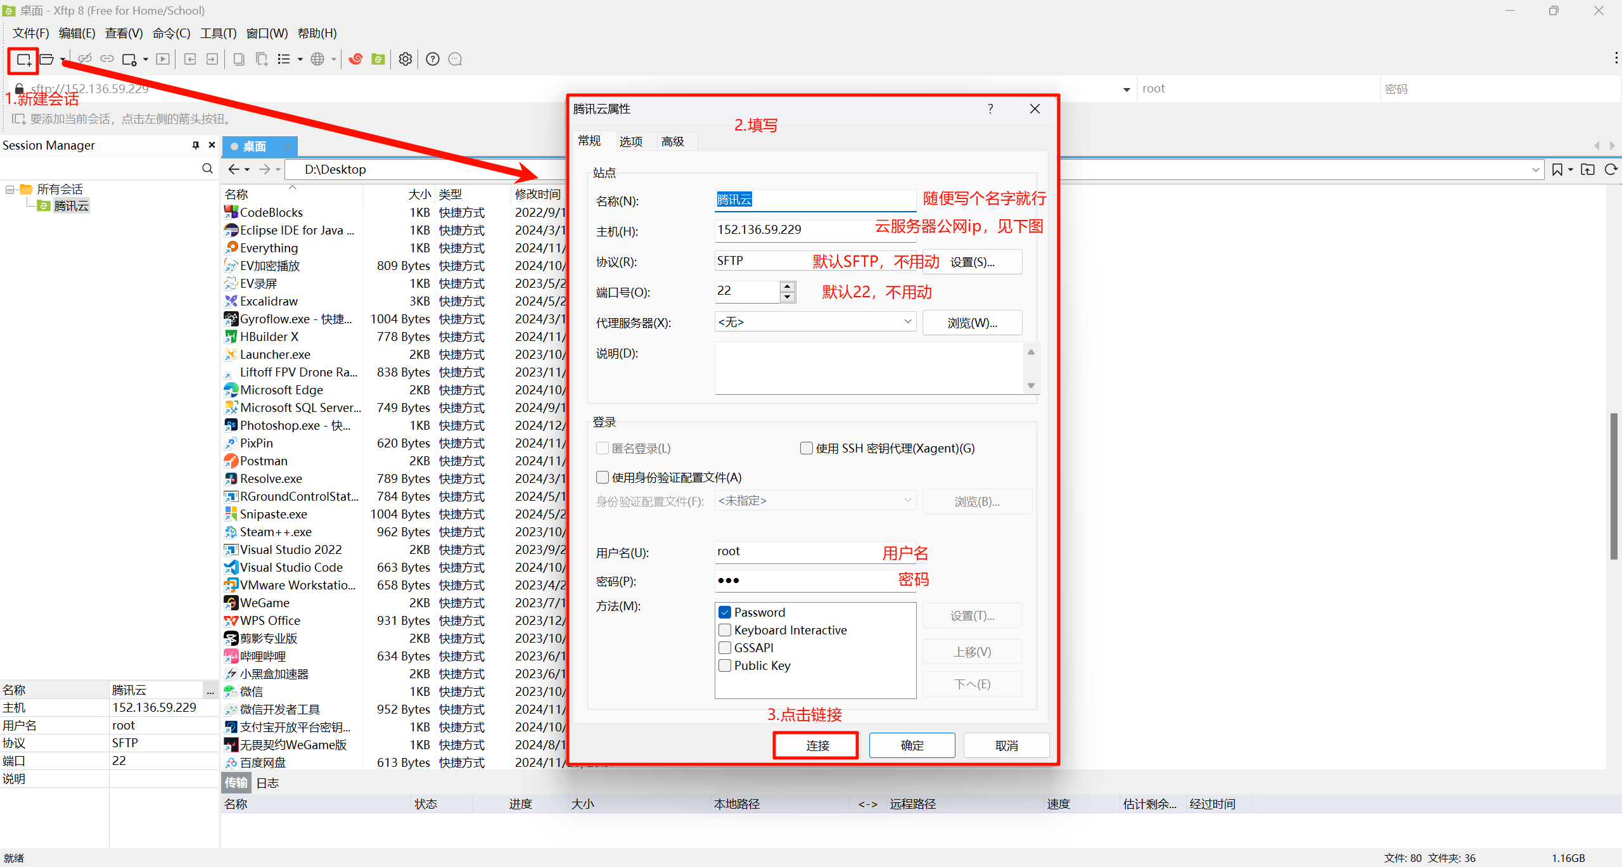Screen dimensions: 1622x867
Task: Launch Xshell from the red swirl icon
Action: [355, 60]
